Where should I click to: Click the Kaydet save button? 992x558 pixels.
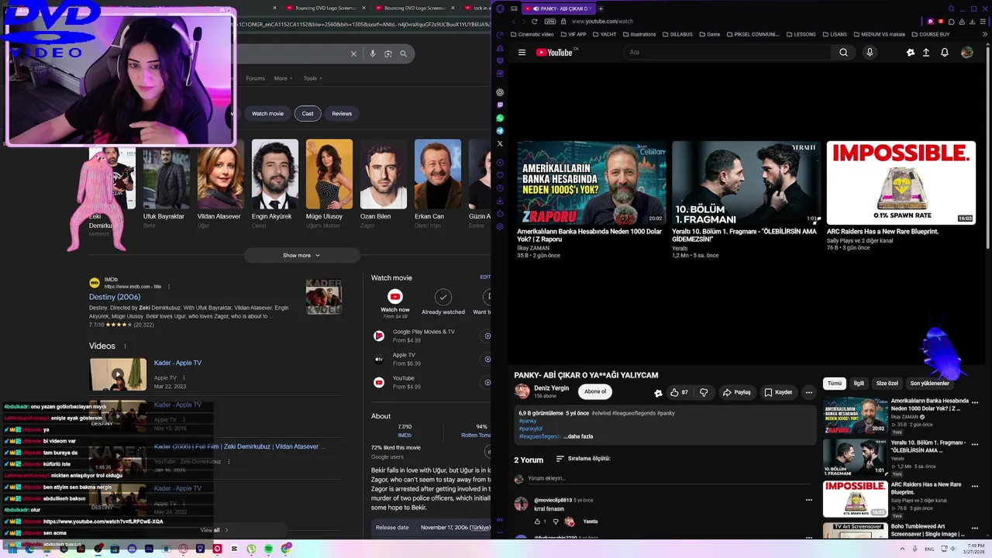(x=777, y=392)
